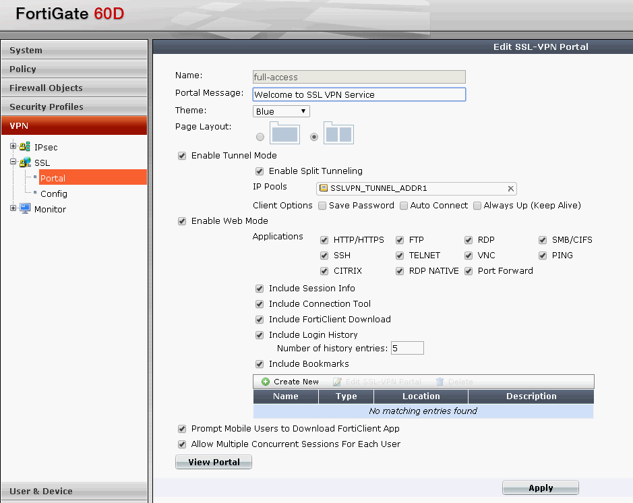Uncheck the RDP NATIVE application

coord(400,271)
